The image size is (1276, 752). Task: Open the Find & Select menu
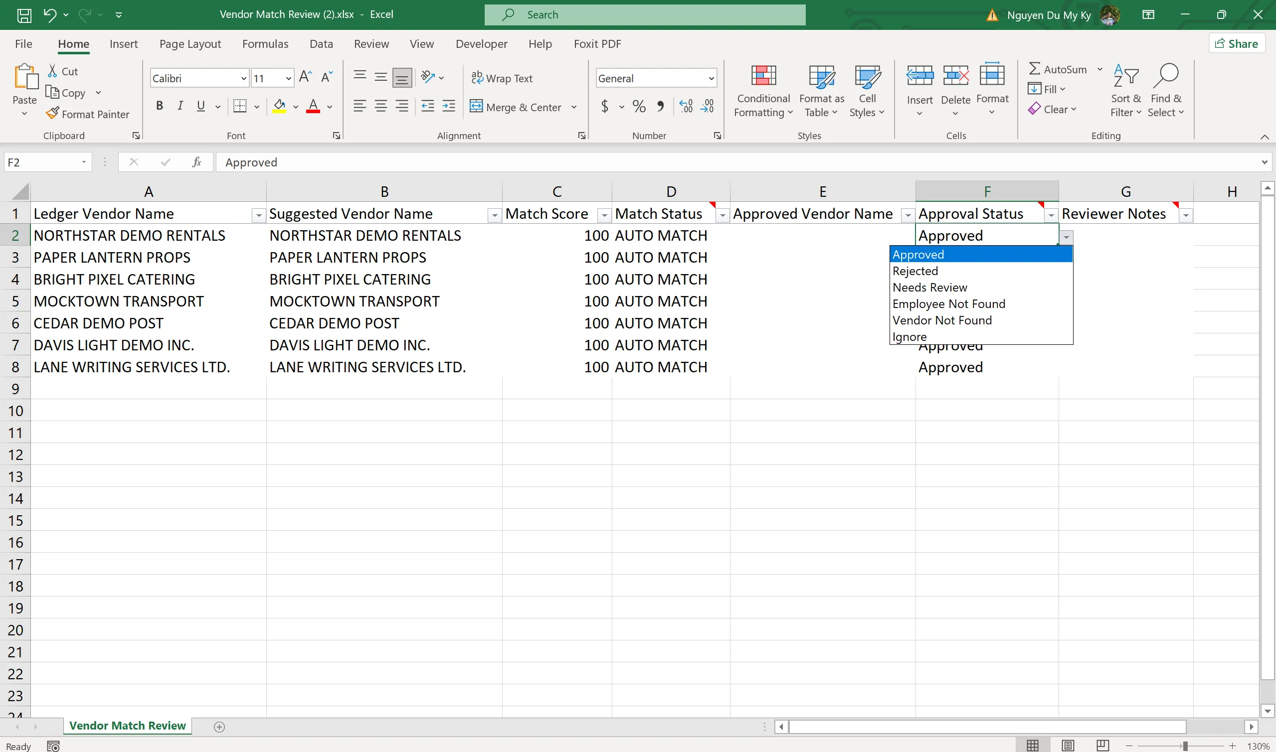[x=1166, y=91]
